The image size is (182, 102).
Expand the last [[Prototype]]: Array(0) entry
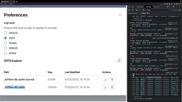tap(133, 99)
